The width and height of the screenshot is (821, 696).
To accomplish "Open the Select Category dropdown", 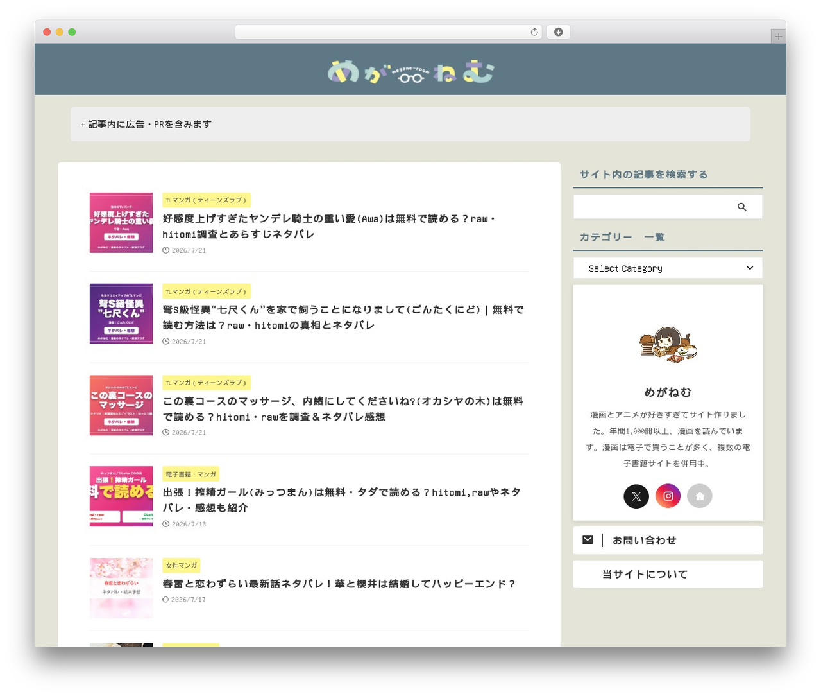I will tap(668, 268).
